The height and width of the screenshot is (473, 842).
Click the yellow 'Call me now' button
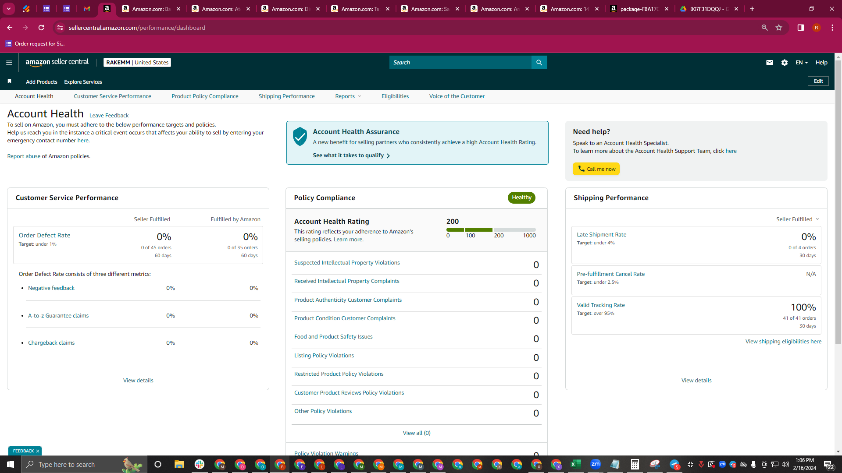click(596, 169)
